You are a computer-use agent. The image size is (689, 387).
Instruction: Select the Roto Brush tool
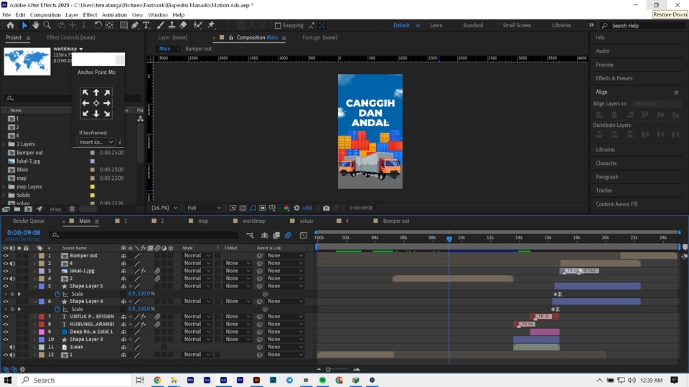pyautogui.click(x=198, y=26)
